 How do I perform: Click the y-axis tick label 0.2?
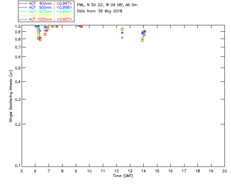[x=18, y=124]
